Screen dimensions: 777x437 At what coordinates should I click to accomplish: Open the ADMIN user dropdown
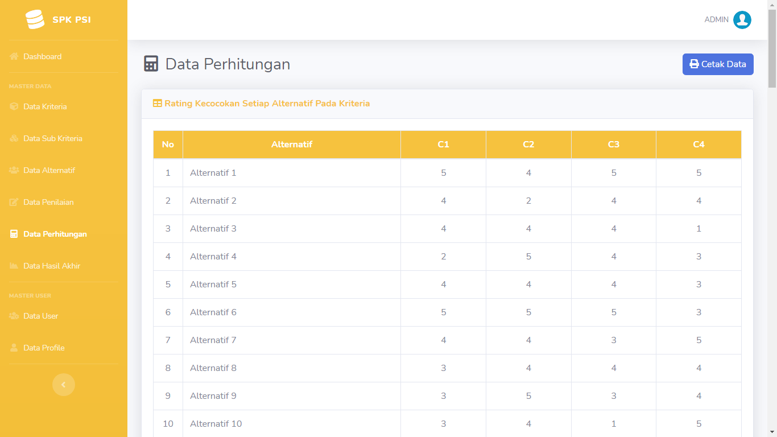tap(728, 20)
